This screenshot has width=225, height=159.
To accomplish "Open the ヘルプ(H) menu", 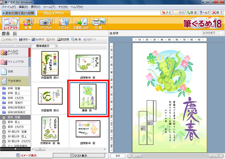I will coord(76,7).
